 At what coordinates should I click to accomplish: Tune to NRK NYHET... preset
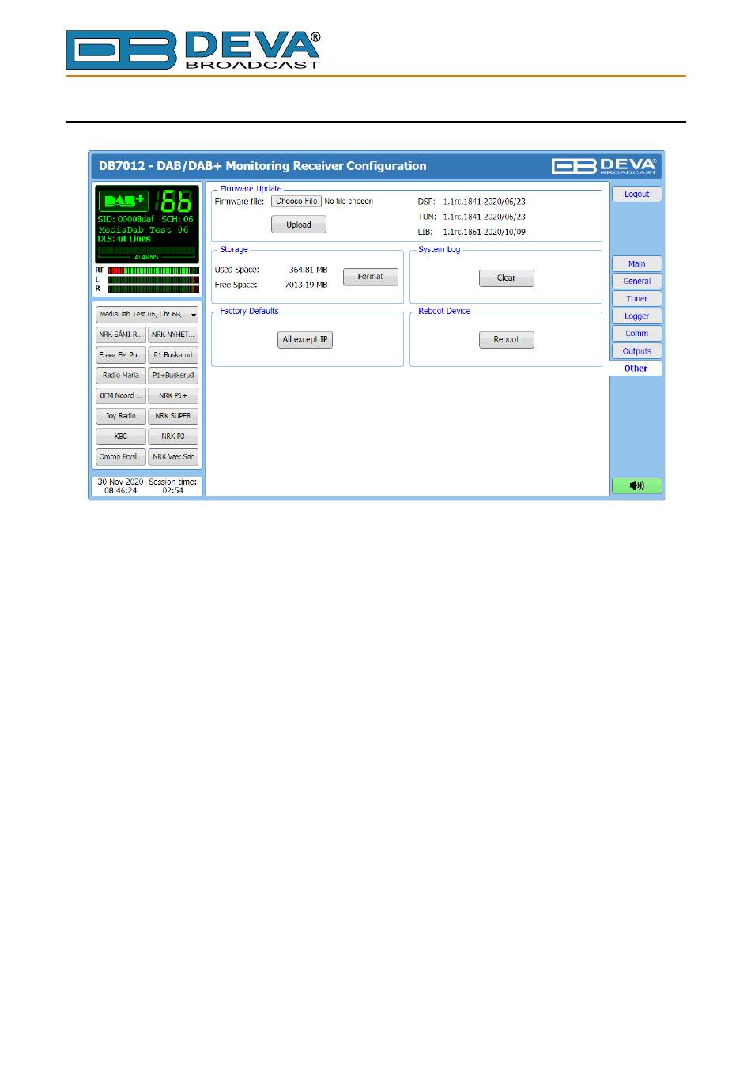pyautogui.click(x=173, y=335)
